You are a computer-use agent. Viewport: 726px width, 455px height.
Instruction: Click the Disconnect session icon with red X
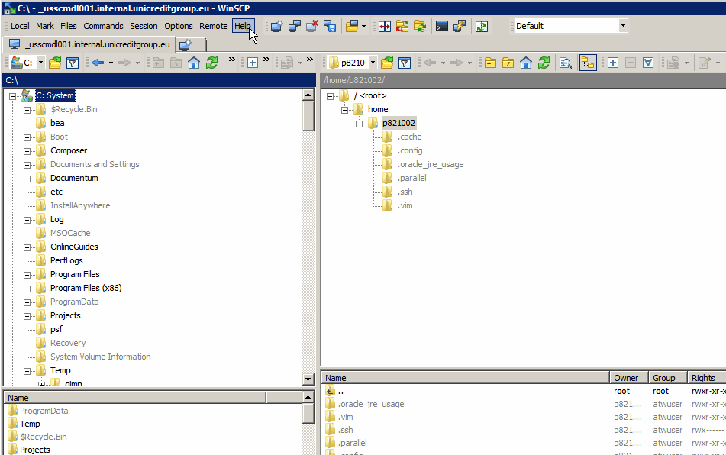pos(312,26)
